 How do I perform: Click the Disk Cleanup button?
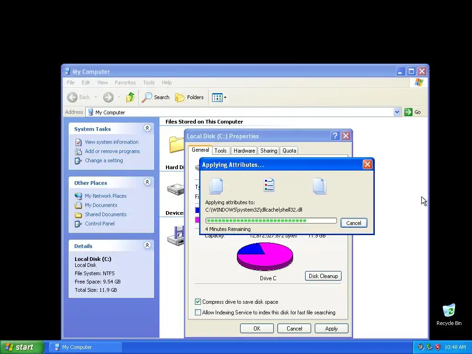(x=323, y=276)
